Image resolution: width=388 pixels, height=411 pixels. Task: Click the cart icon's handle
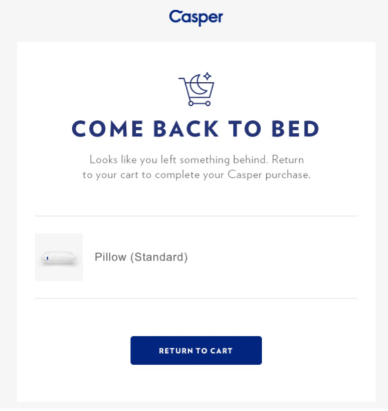182,78
